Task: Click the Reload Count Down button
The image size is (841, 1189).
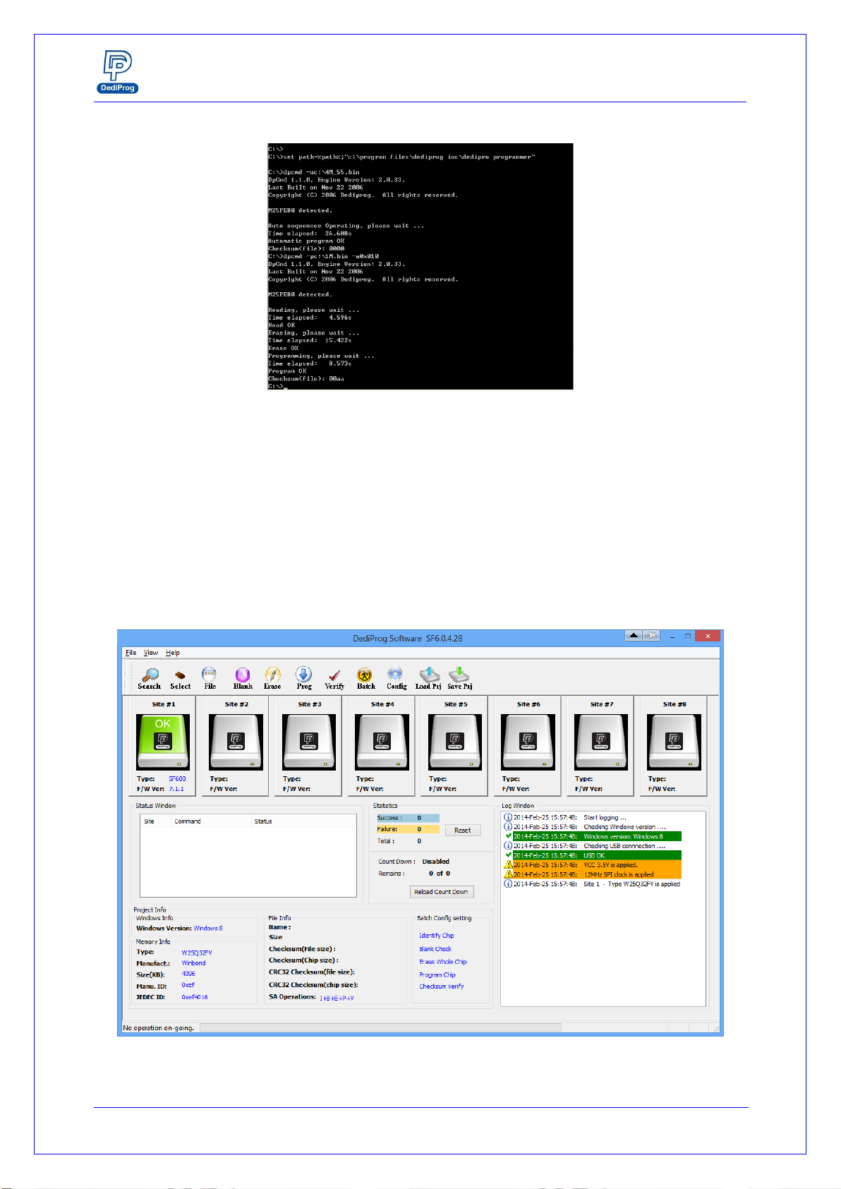Action: [x=441, y=892]
